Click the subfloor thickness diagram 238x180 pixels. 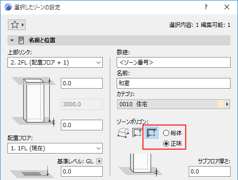point(140,165)
